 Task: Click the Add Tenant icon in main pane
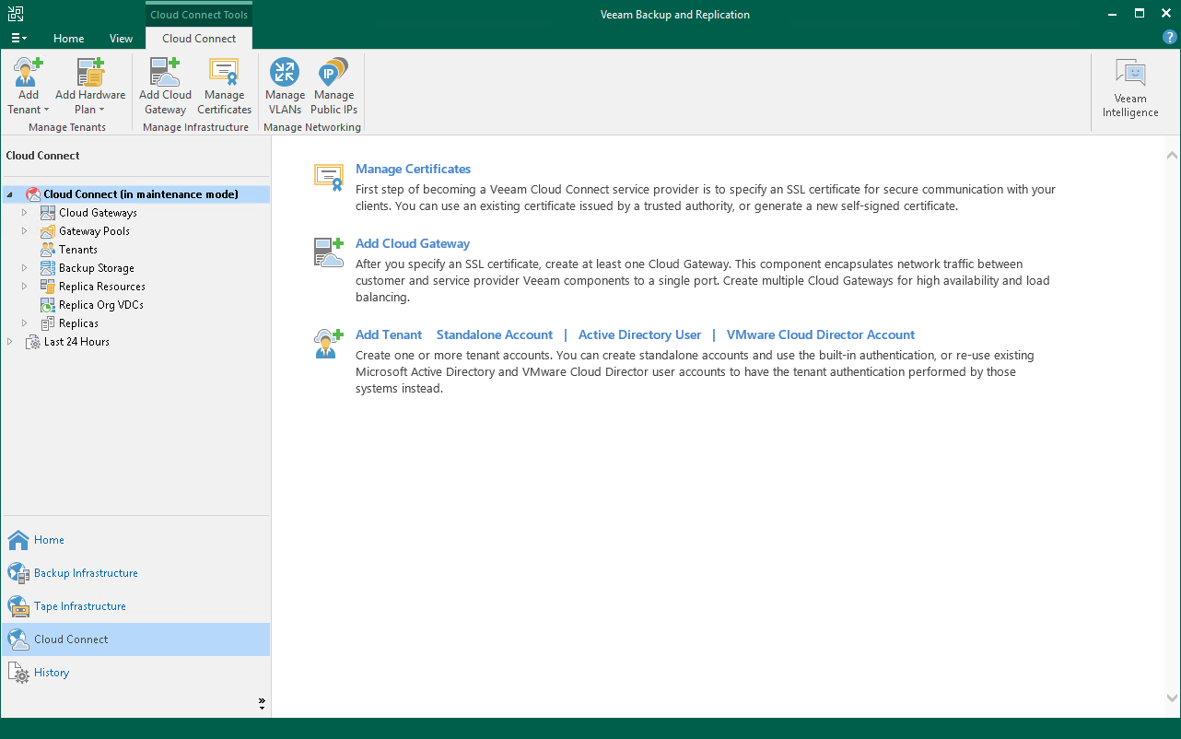click(329, 343)
